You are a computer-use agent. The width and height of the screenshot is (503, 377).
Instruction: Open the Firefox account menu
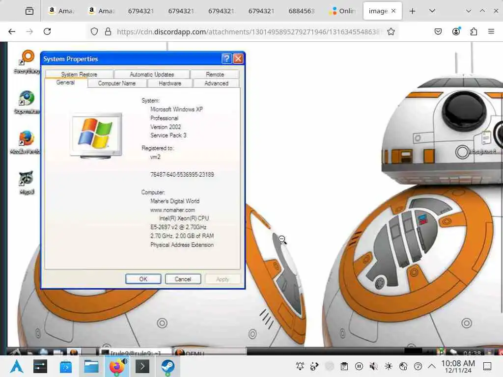tap(456, 31)
